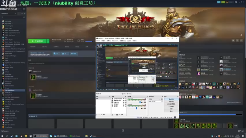Viewport: 246px width, 138px height.
Task: Toggle lock on the third OBS source
Action: click(x=126, y=102)
